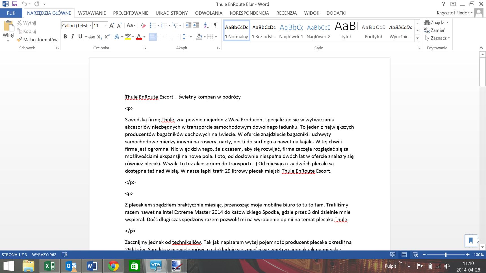Apply red font color swatch
The height and width of the screenshot is (273, 486).
point(139,37)
